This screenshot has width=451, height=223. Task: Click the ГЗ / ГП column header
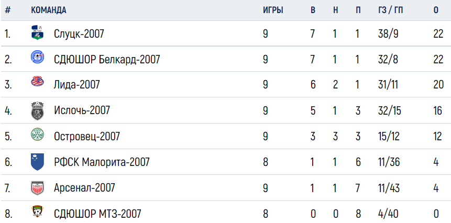(390, 10)
